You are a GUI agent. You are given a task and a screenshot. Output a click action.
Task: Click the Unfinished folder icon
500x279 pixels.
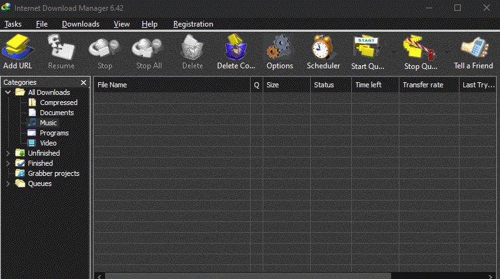click(20, 153)
